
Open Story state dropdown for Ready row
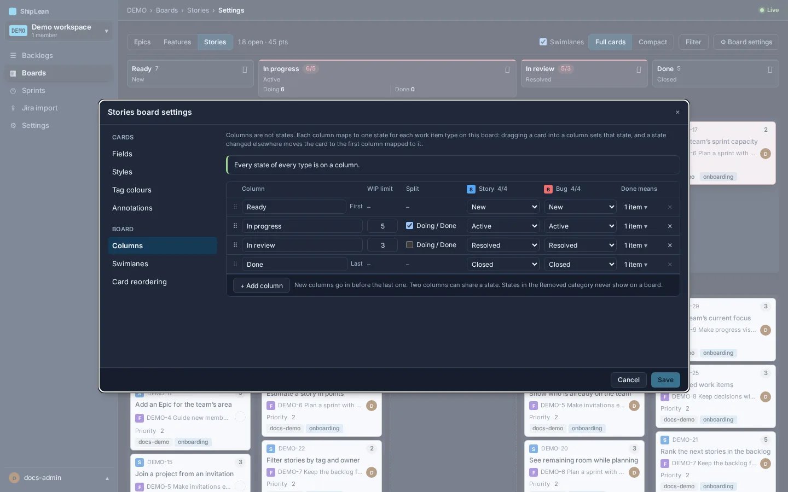[x=503, y=207]
